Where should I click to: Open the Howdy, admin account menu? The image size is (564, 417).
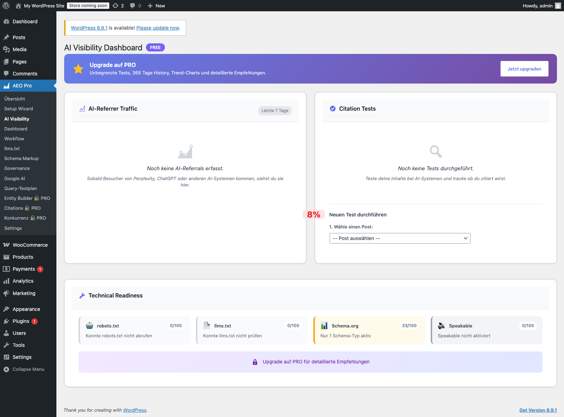click(537, 6)
